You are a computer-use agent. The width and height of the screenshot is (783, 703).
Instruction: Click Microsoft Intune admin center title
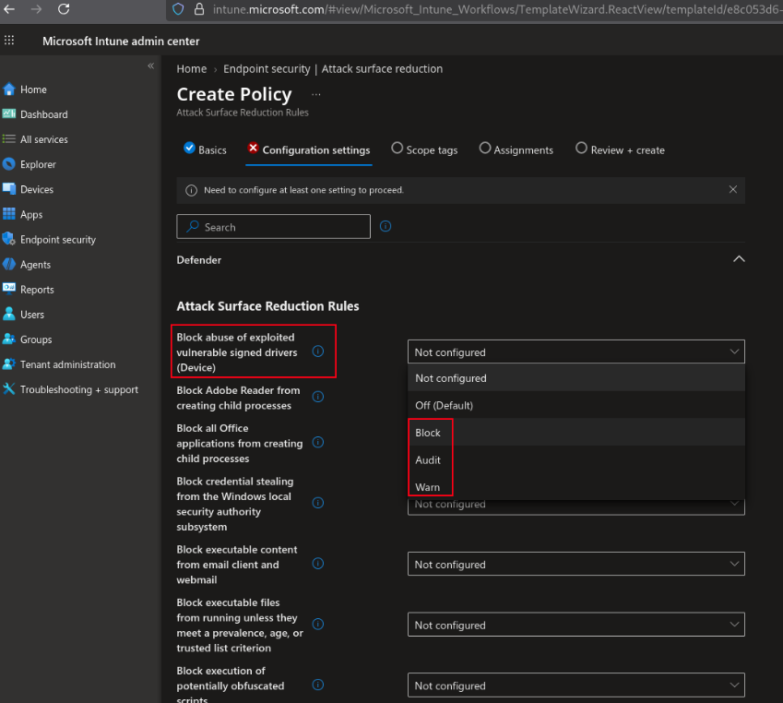[121, 41]
